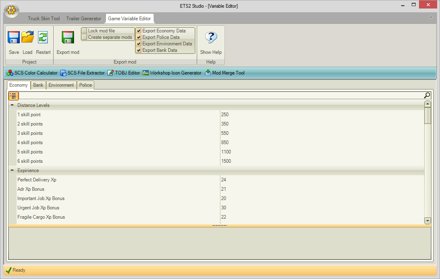Edit the 1 skill point value 250
This screenshot has height=279, width=440.
(322, 115)
